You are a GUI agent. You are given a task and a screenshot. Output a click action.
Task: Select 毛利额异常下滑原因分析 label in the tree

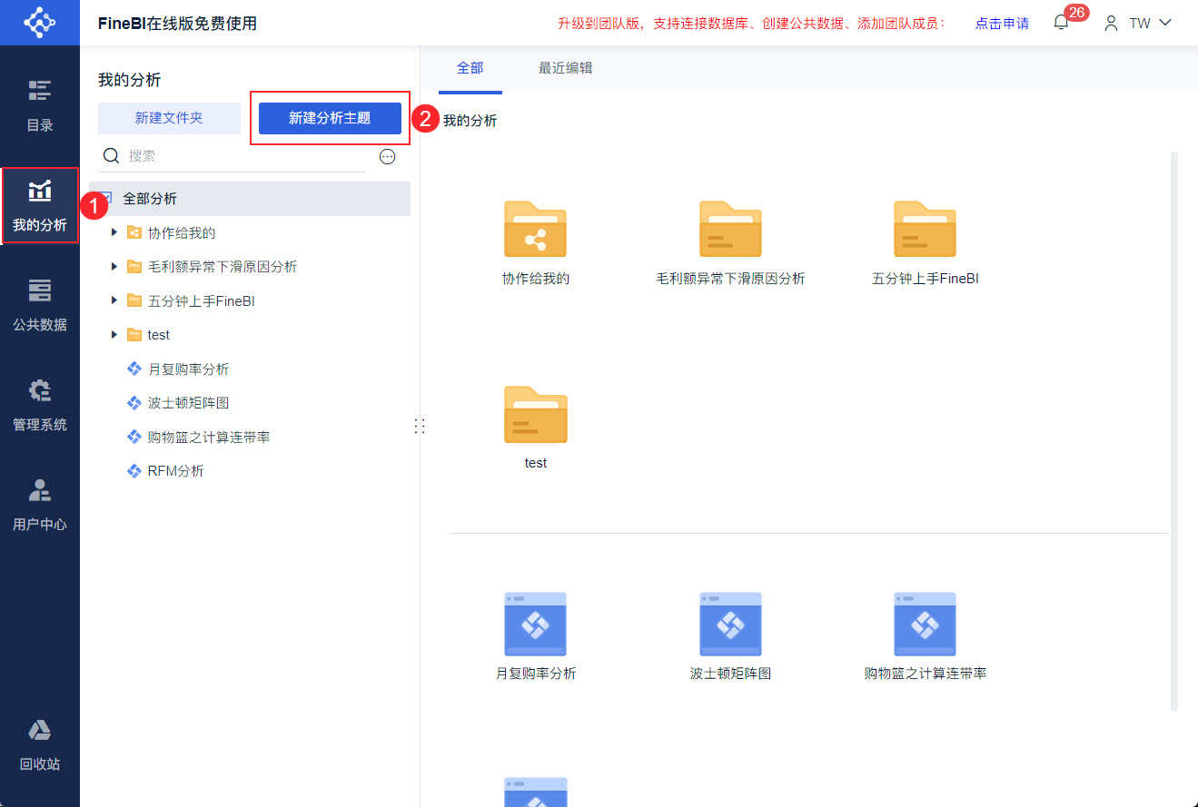223,267
